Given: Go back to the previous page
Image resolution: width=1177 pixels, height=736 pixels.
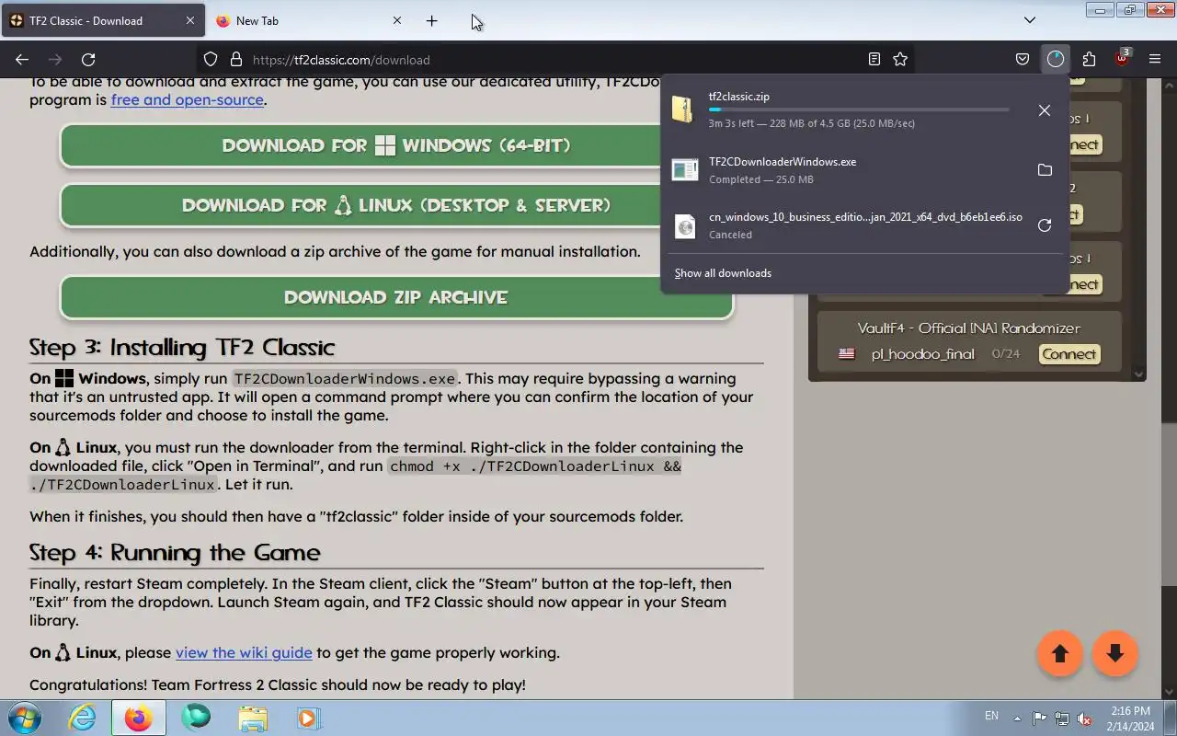Looking at the screenshot, I should coord(22,60).
